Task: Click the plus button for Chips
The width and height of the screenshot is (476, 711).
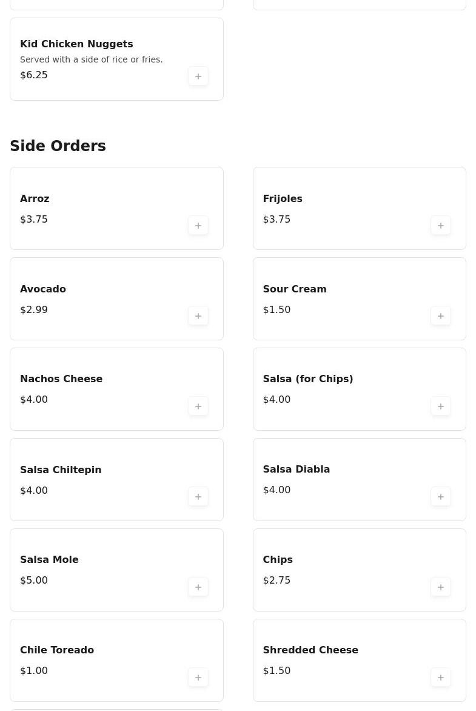Action: click(441, 587)
